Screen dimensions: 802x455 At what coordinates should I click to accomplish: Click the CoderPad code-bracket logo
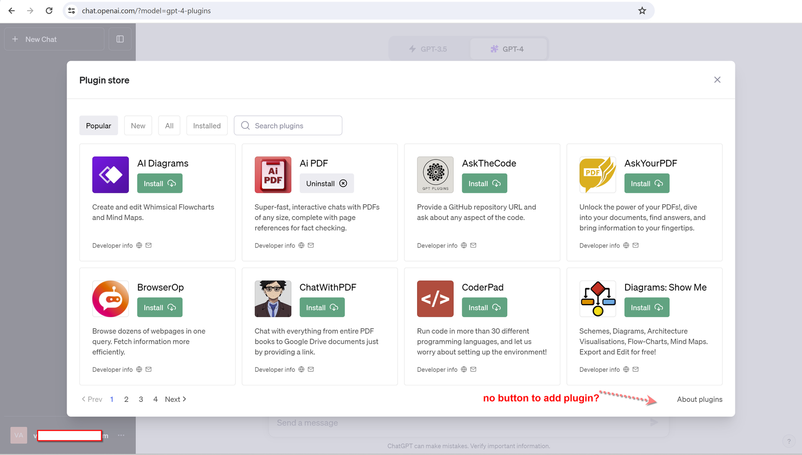click(435, 299)
